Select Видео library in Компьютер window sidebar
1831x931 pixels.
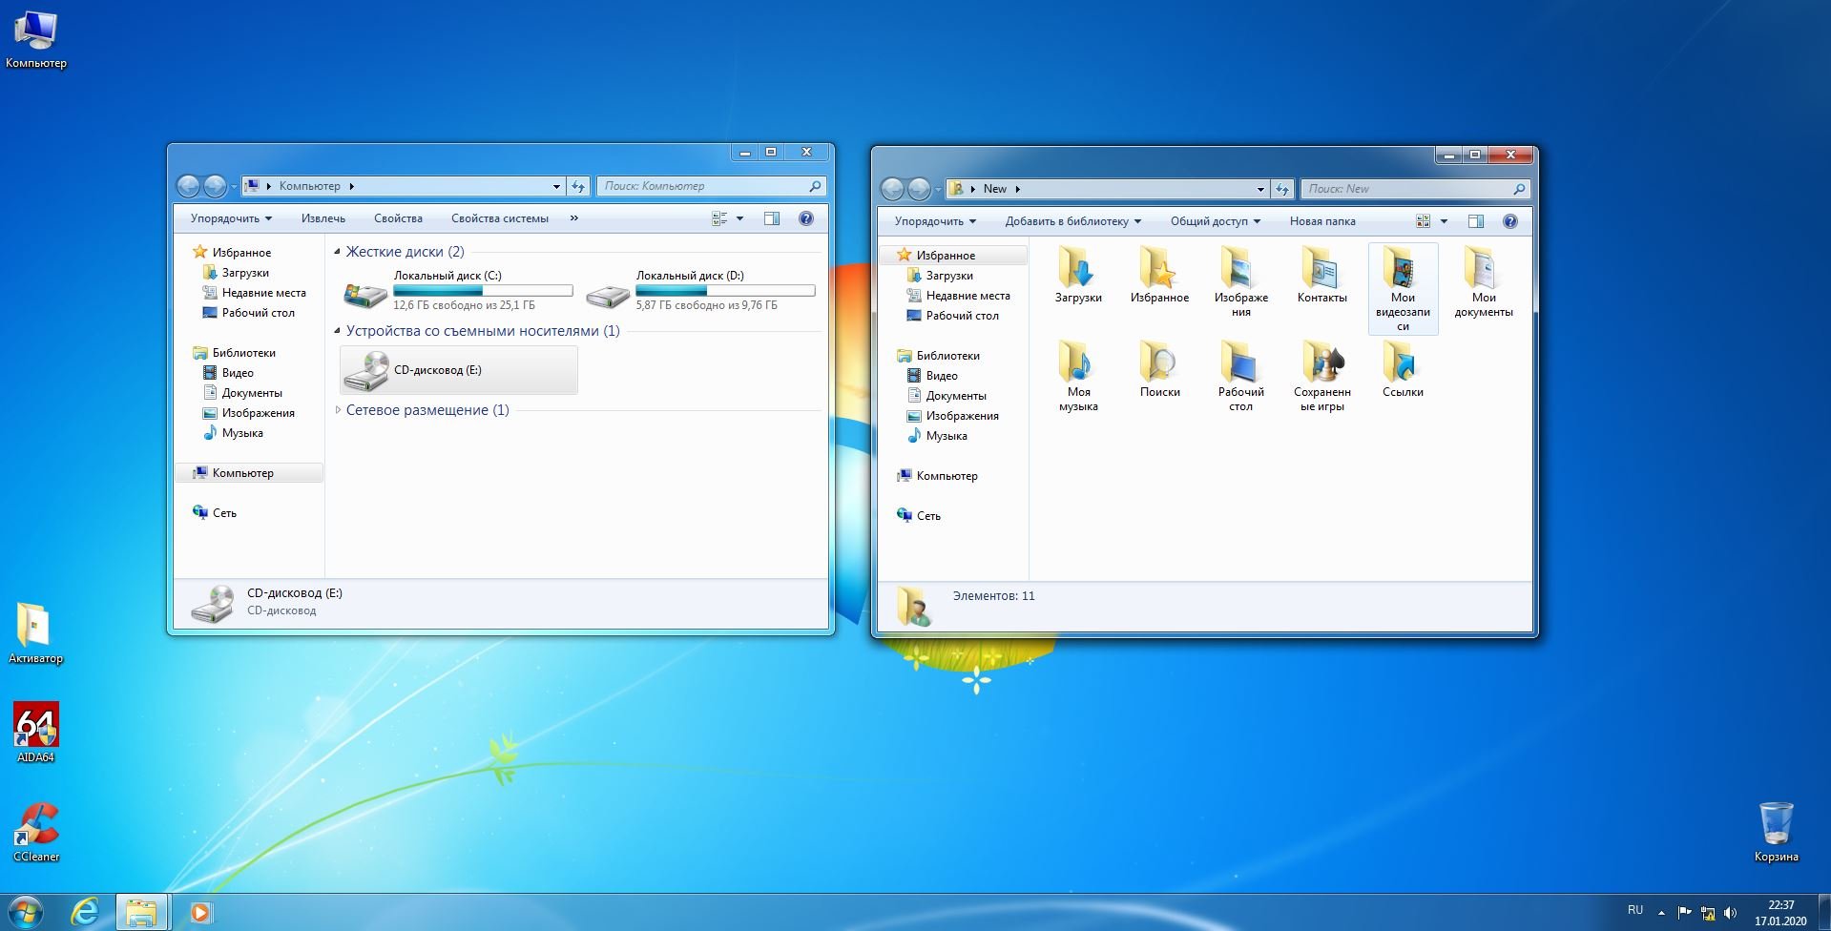click(238, 373)
